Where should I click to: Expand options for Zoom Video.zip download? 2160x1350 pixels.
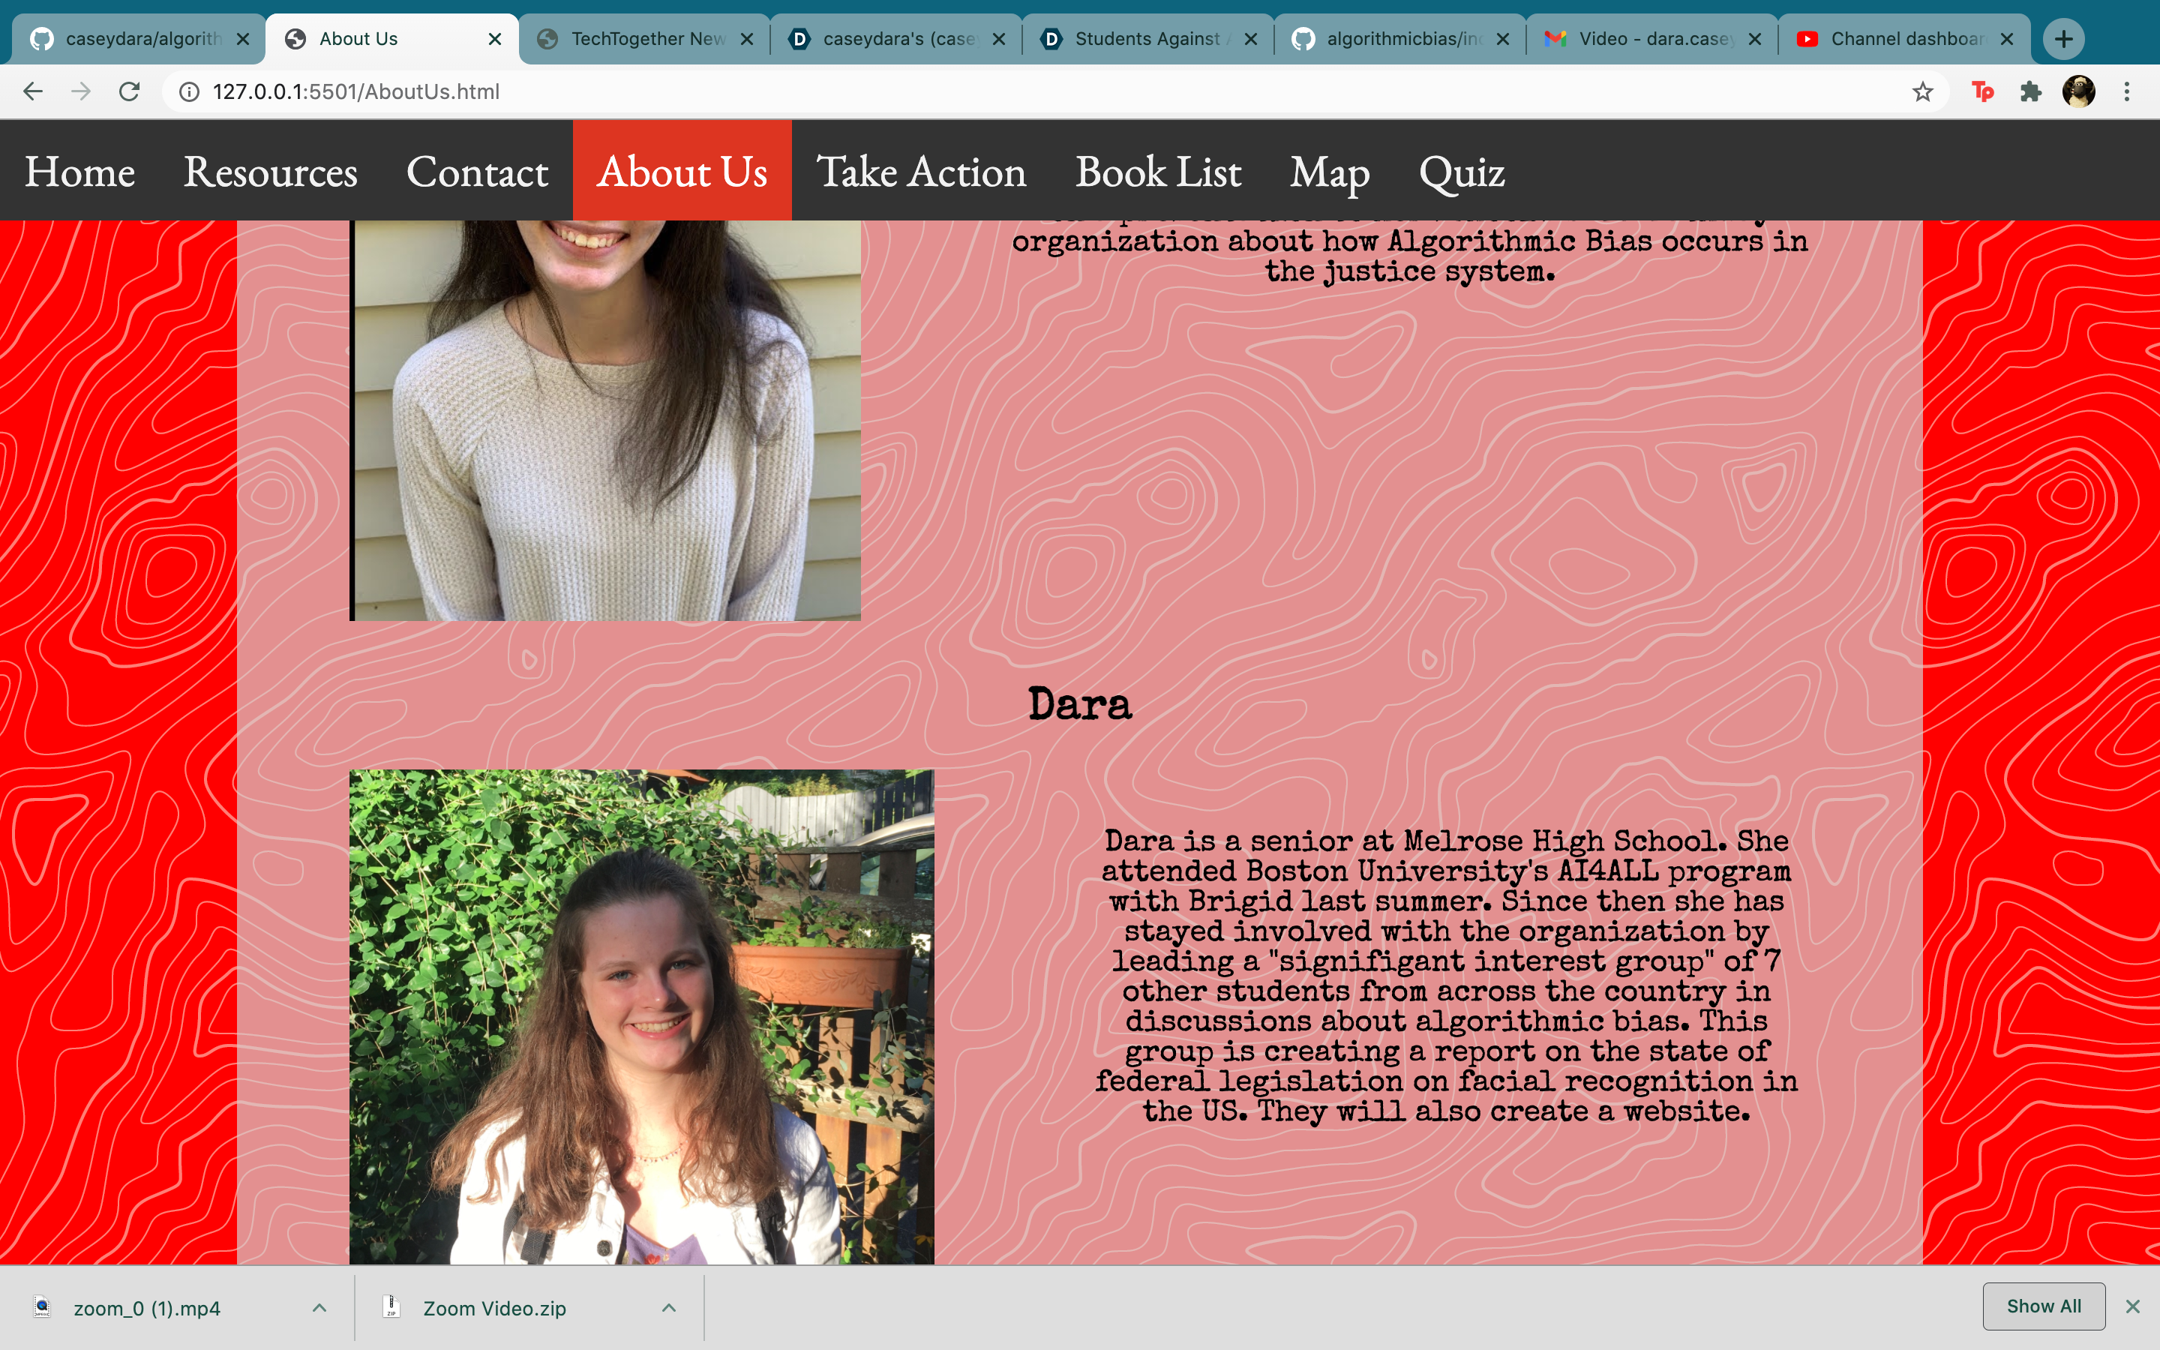coord(668,1307)
